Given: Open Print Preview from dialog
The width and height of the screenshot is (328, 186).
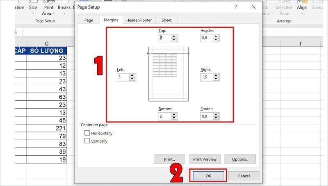Looking at the screenshot, I should click(x=205, y=159).
